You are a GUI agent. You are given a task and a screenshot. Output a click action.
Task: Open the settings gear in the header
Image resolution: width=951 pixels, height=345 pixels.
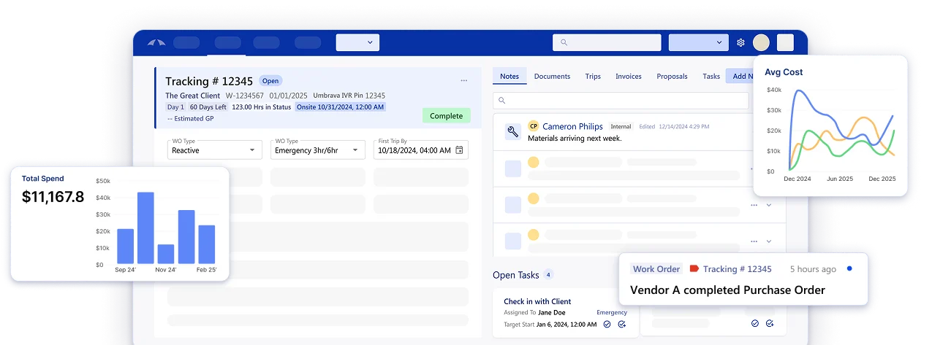pyautogui.click(x=740, y=42)
